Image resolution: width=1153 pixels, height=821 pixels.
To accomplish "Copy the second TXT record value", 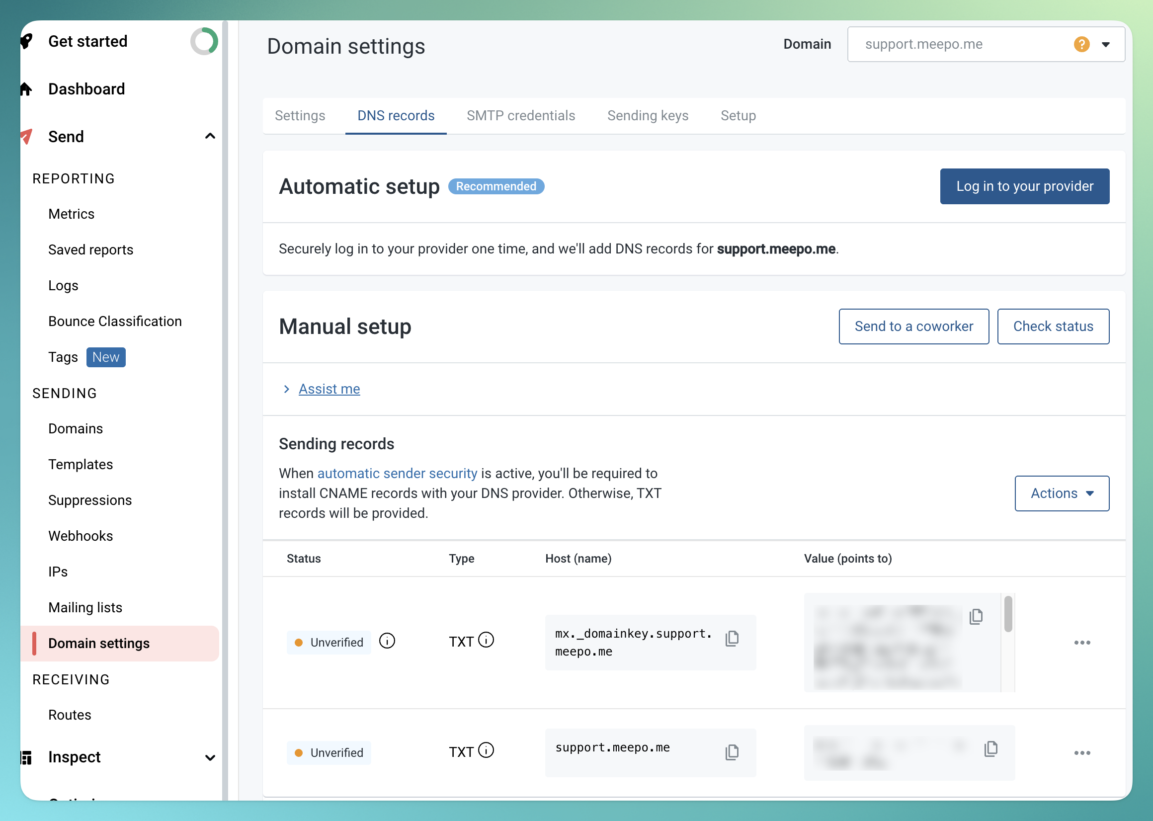I will click(991, 749).
